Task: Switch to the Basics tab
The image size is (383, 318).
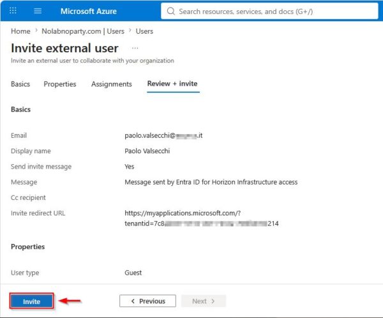Action: pos(20,84)
